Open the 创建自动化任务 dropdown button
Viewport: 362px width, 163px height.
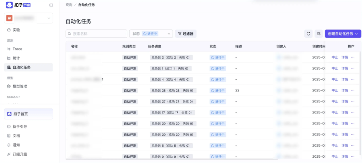pos(343,34)
